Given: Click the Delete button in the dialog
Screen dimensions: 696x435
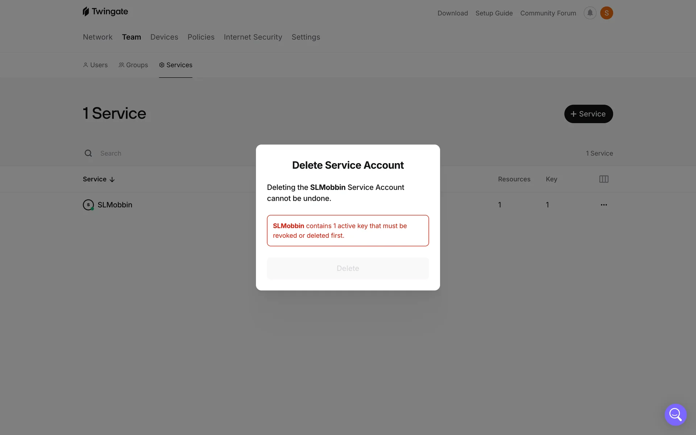Looking at the screenshot, I should 348,268.
